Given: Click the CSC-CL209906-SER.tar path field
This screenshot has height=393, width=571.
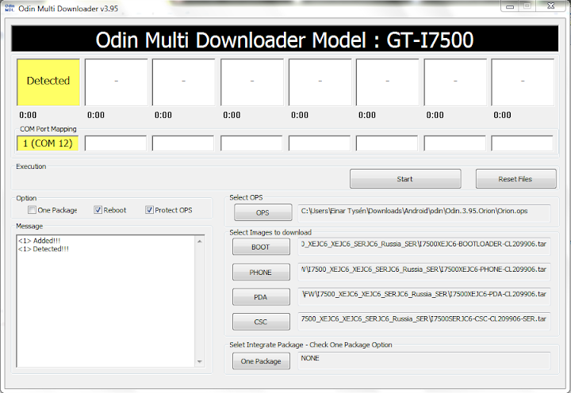Looking at the screenshot, I should pos(424,321).
